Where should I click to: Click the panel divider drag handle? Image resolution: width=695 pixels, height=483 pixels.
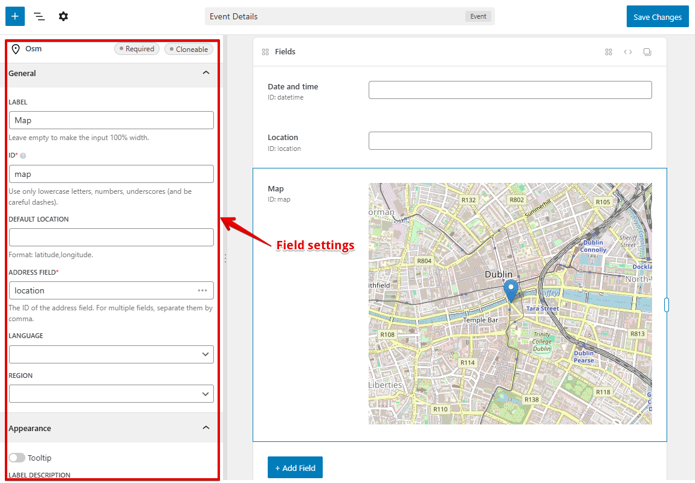point(225,258)
